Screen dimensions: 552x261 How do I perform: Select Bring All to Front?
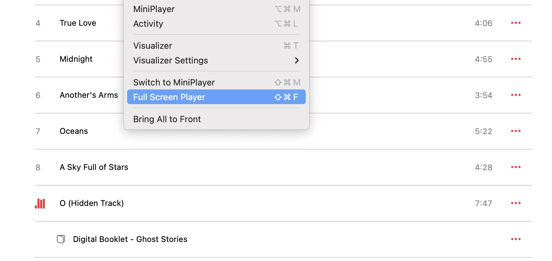[167, 119]
